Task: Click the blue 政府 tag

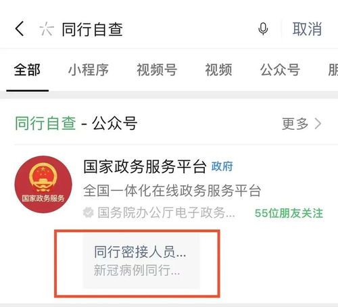Action: pos(222,166)
